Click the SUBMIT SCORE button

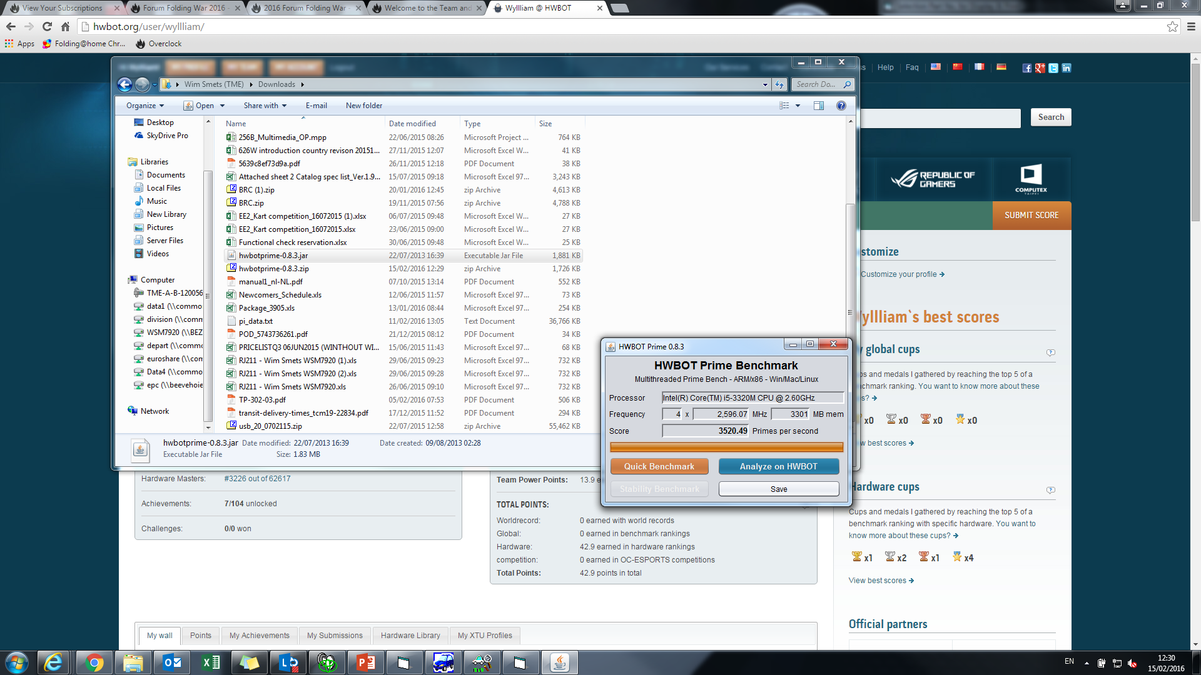click(1031, 215)
